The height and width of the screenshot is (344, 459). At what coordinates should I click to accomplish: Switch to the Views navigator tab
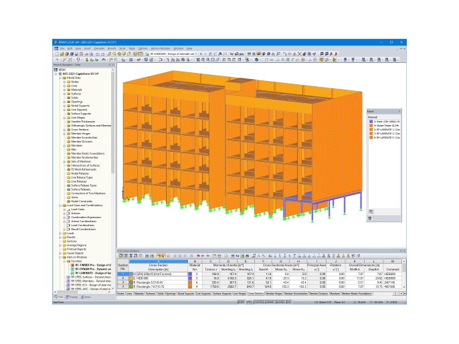coord(86,297)
